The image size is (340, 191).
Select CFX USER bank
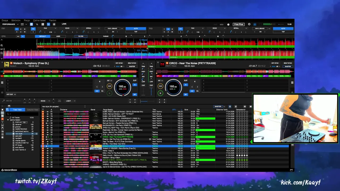(58, 36)
